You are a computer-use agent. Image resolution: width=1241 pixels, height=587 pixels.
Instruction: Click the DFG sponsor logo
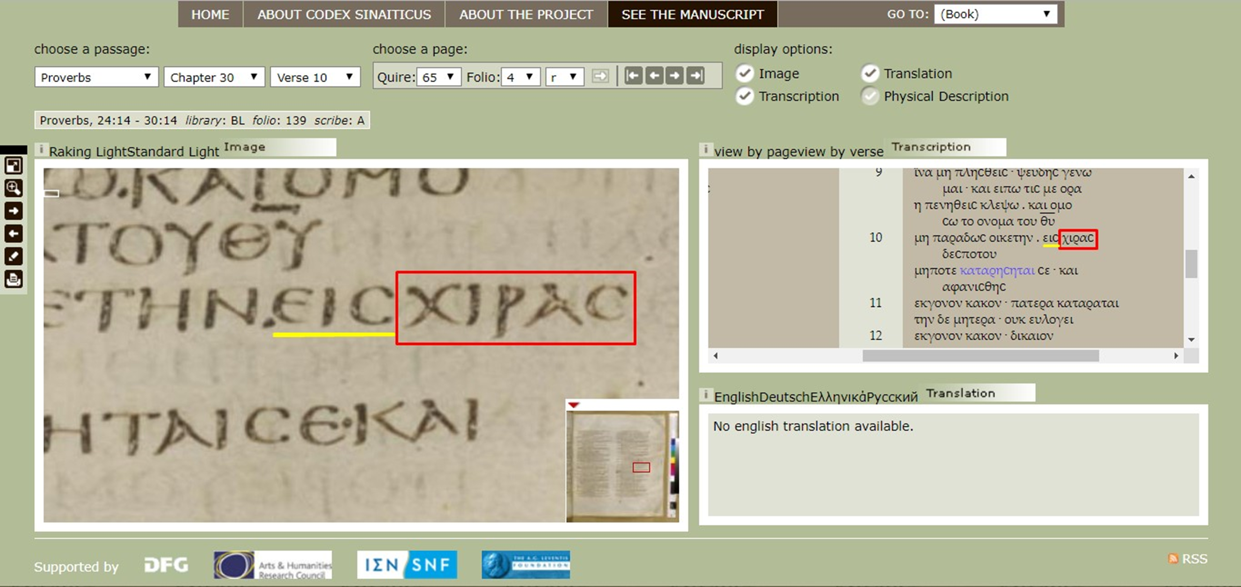(166, 565)
